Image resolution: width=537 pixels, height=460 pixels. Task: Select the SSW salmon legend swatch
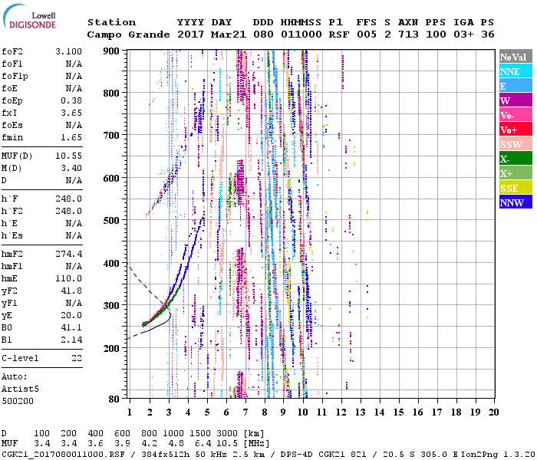(x=516, y=144)
